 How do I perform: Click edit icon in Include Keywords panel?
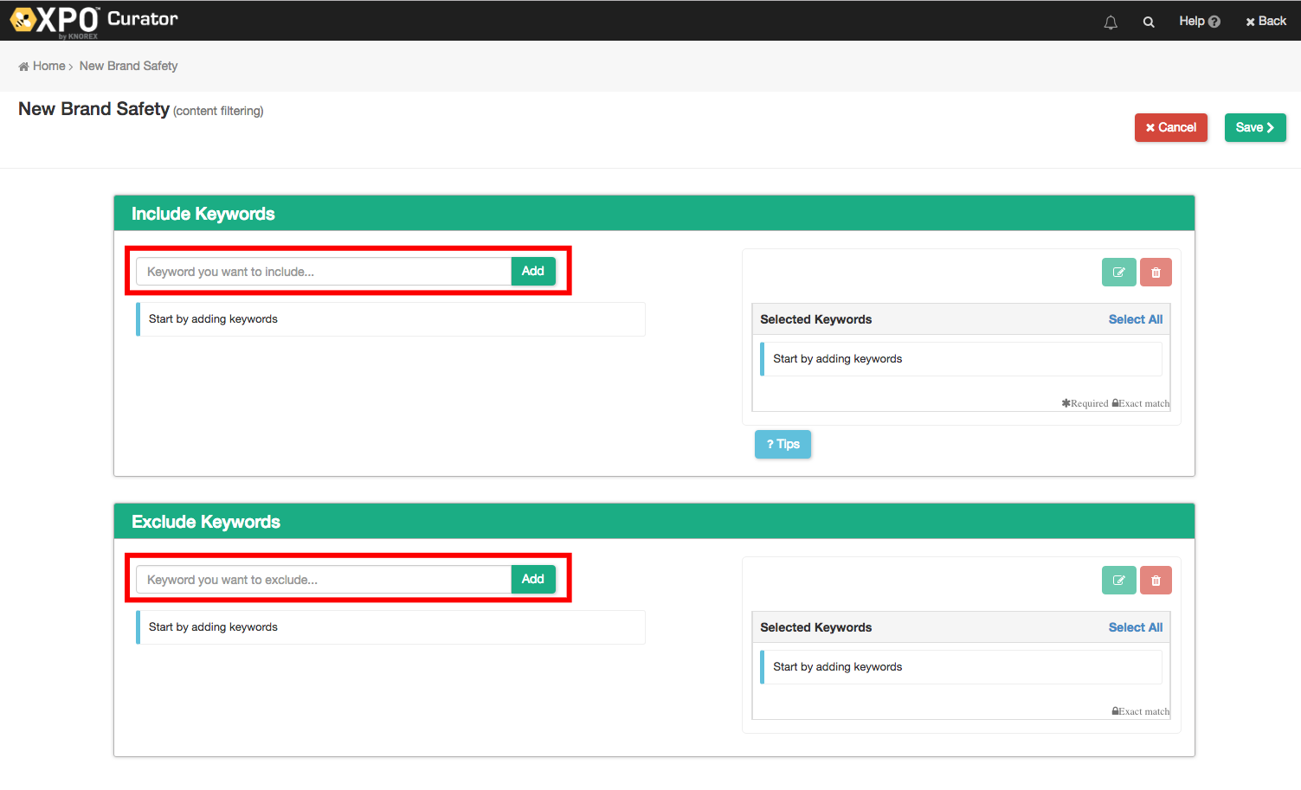pyautogui.click(x=1118, y=273)
